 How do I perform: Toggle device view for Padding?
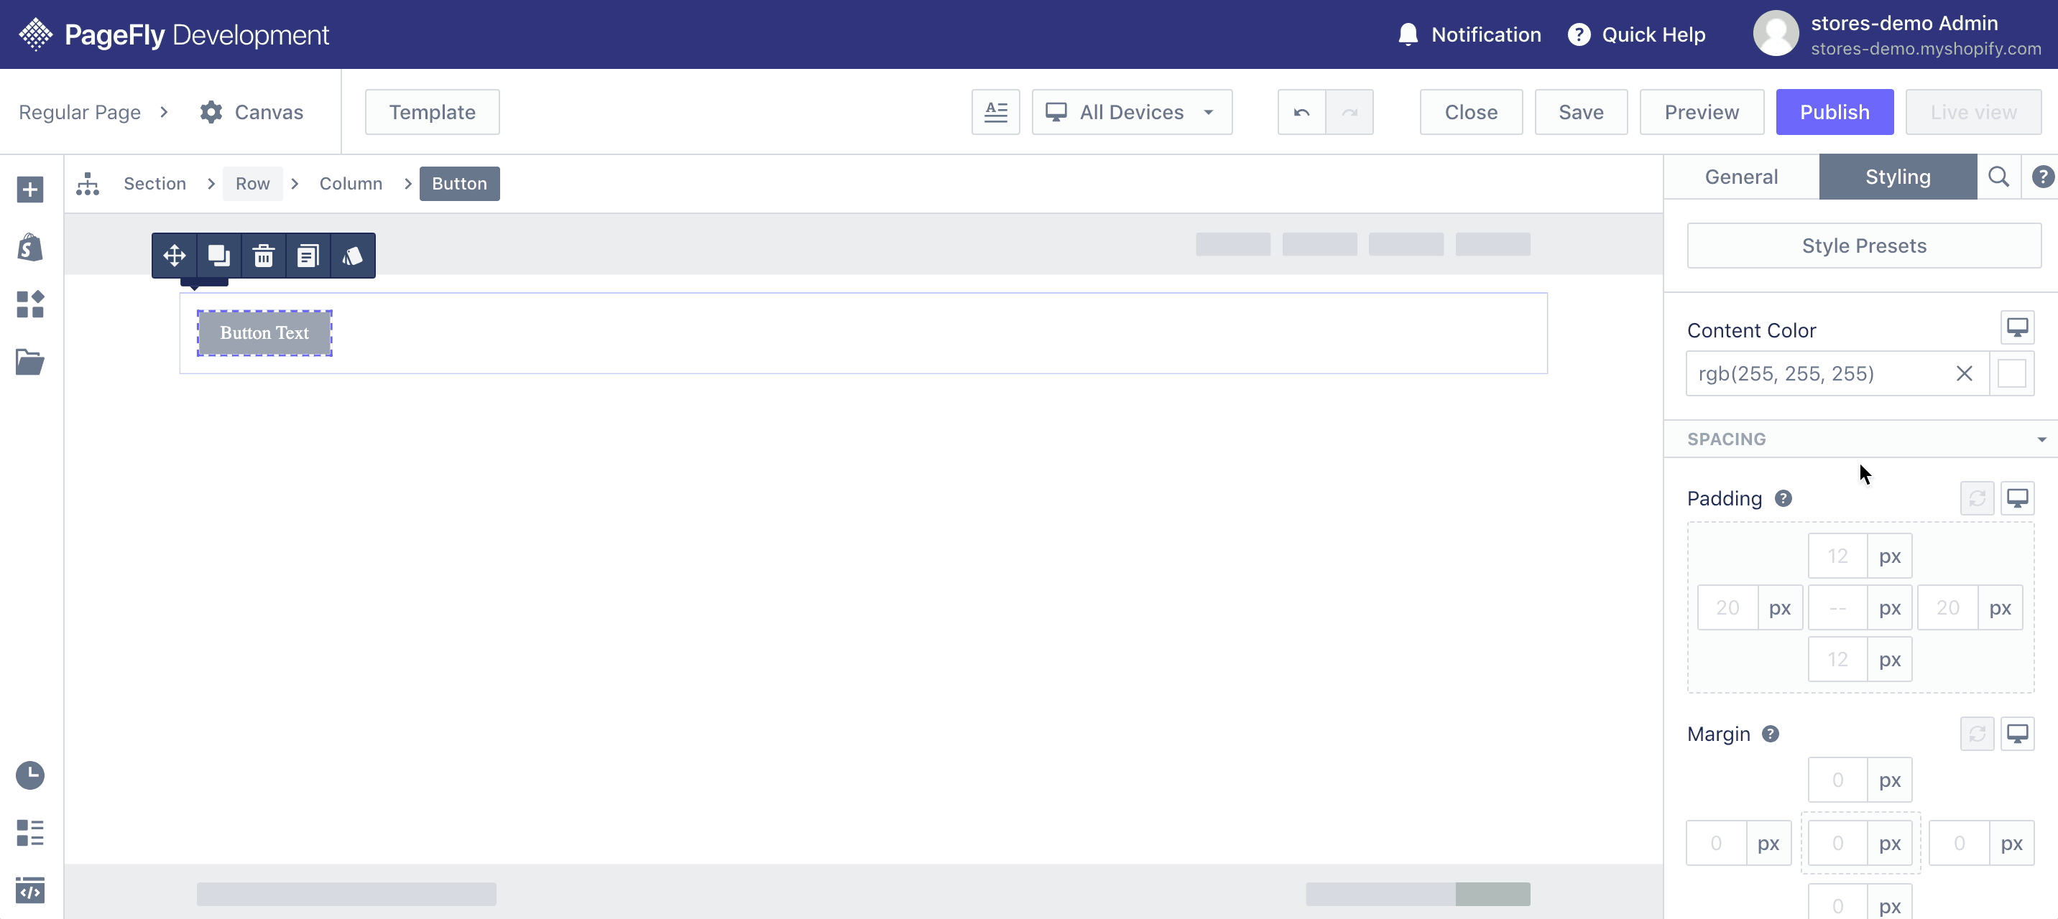(x=2017, y=498)
